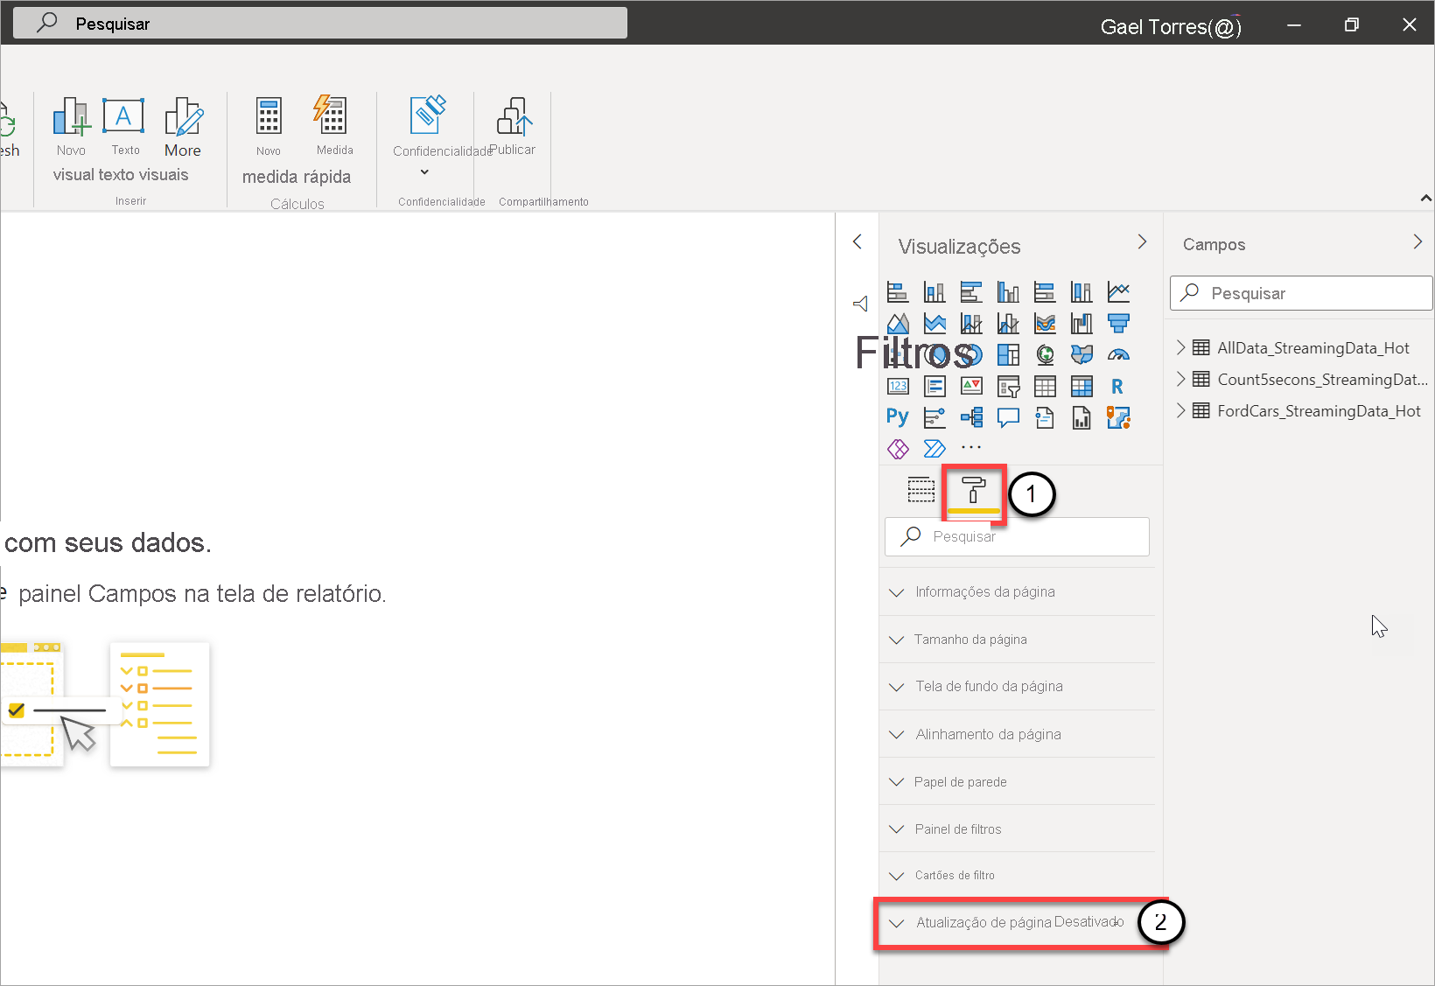The width and height of the screenshot is (1435, 986).
Task: Select the map globe visual
Action: tap(1045, 354)
